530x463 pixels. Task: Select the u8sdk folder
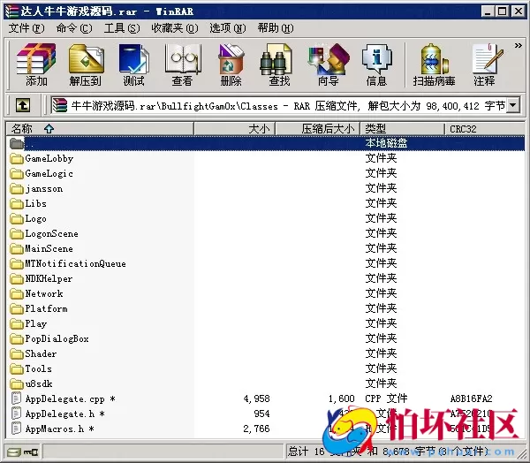pyautogui.click(x=31, y=383)
